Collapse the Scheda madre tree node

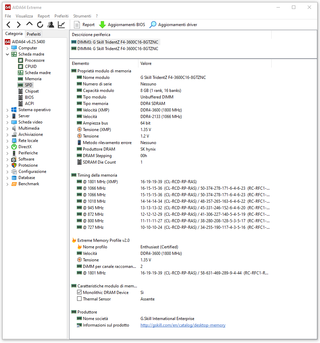(x=8, y=54)
